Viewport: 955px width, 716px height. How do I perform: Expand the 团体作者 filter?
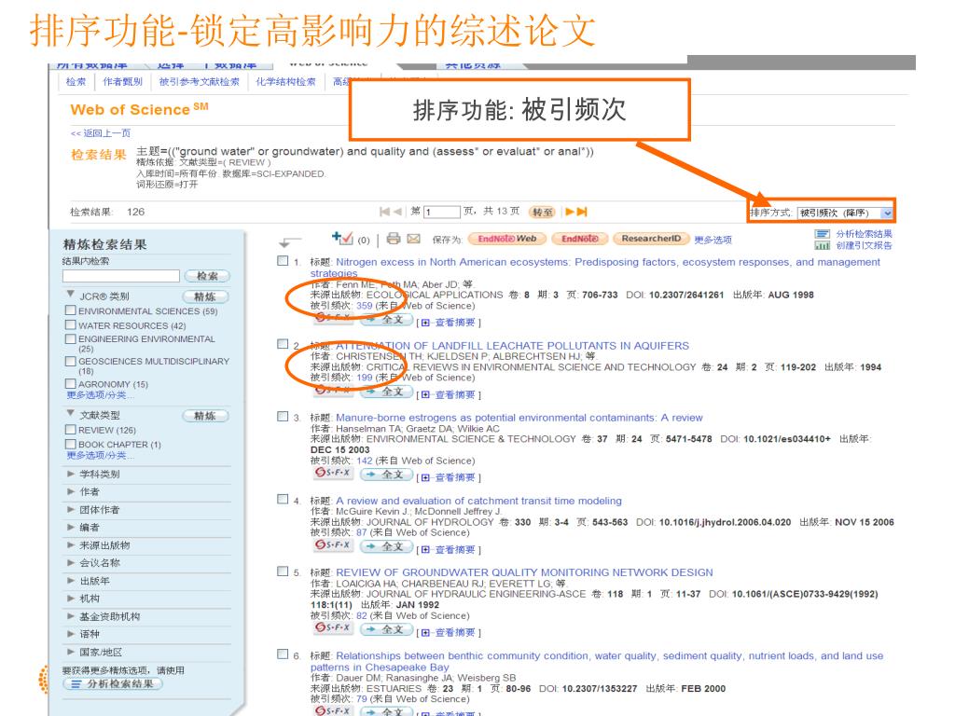pyautogui.click(x=71, y=509)
